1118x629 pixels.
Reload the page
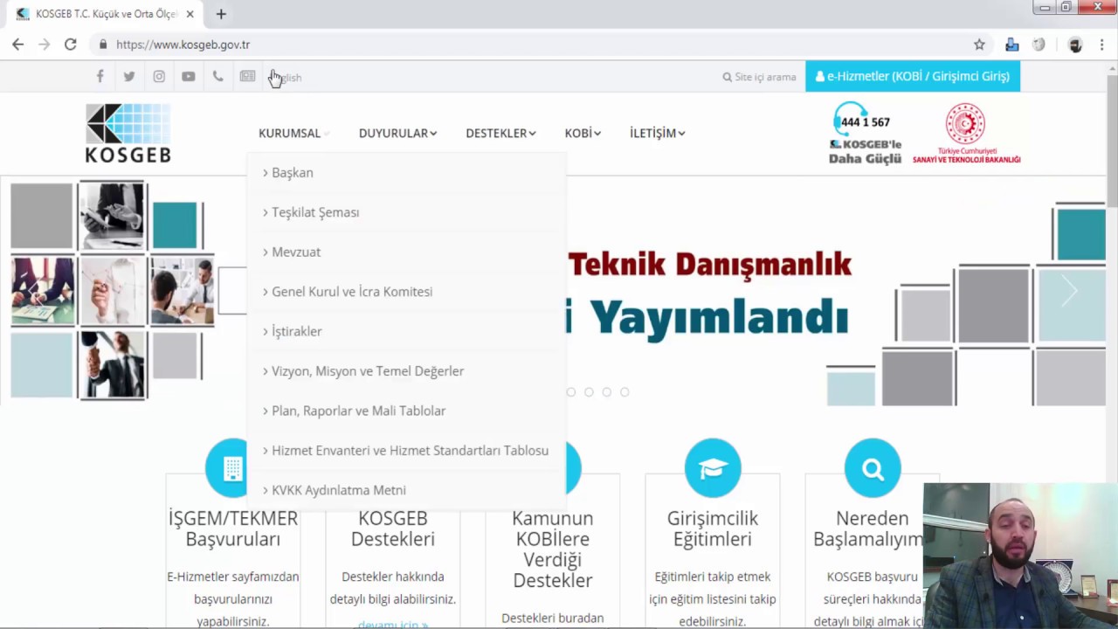(71, 45)
